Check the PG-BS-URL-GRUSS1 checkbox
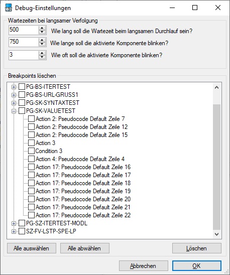230x275 pixels. [22, 95]
